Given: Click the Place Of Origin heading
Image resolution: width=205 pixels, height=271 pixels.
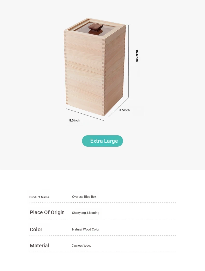Looking at the screenshot, I should [47, 212].
